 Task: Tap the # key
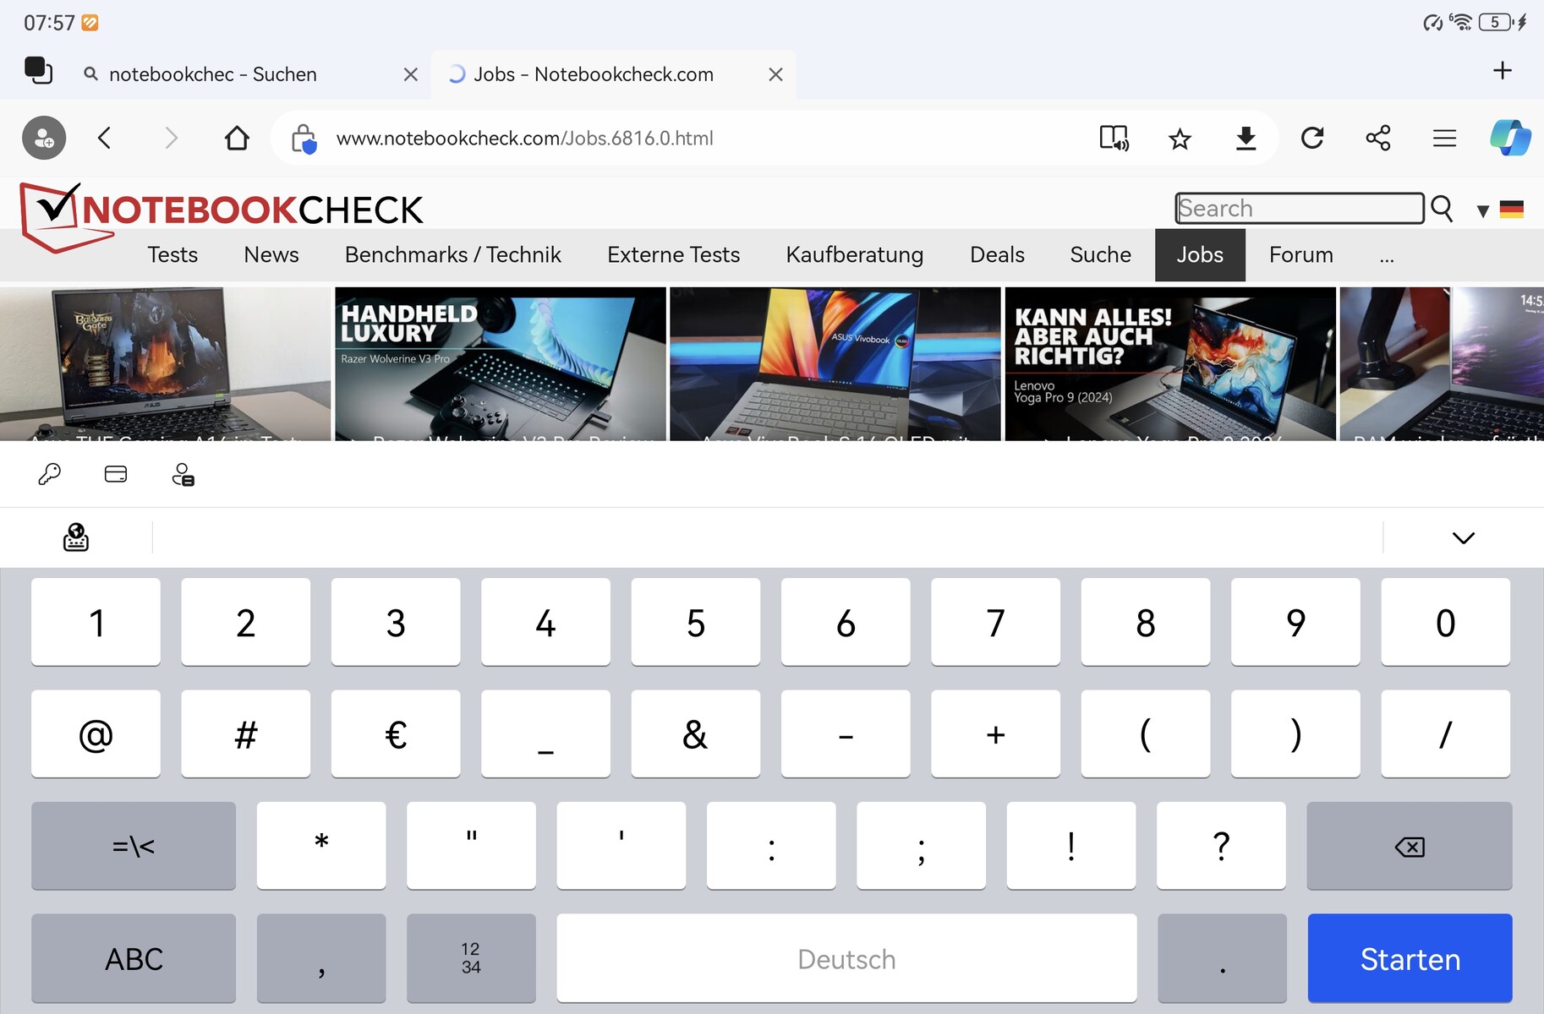tap(245, 733)
